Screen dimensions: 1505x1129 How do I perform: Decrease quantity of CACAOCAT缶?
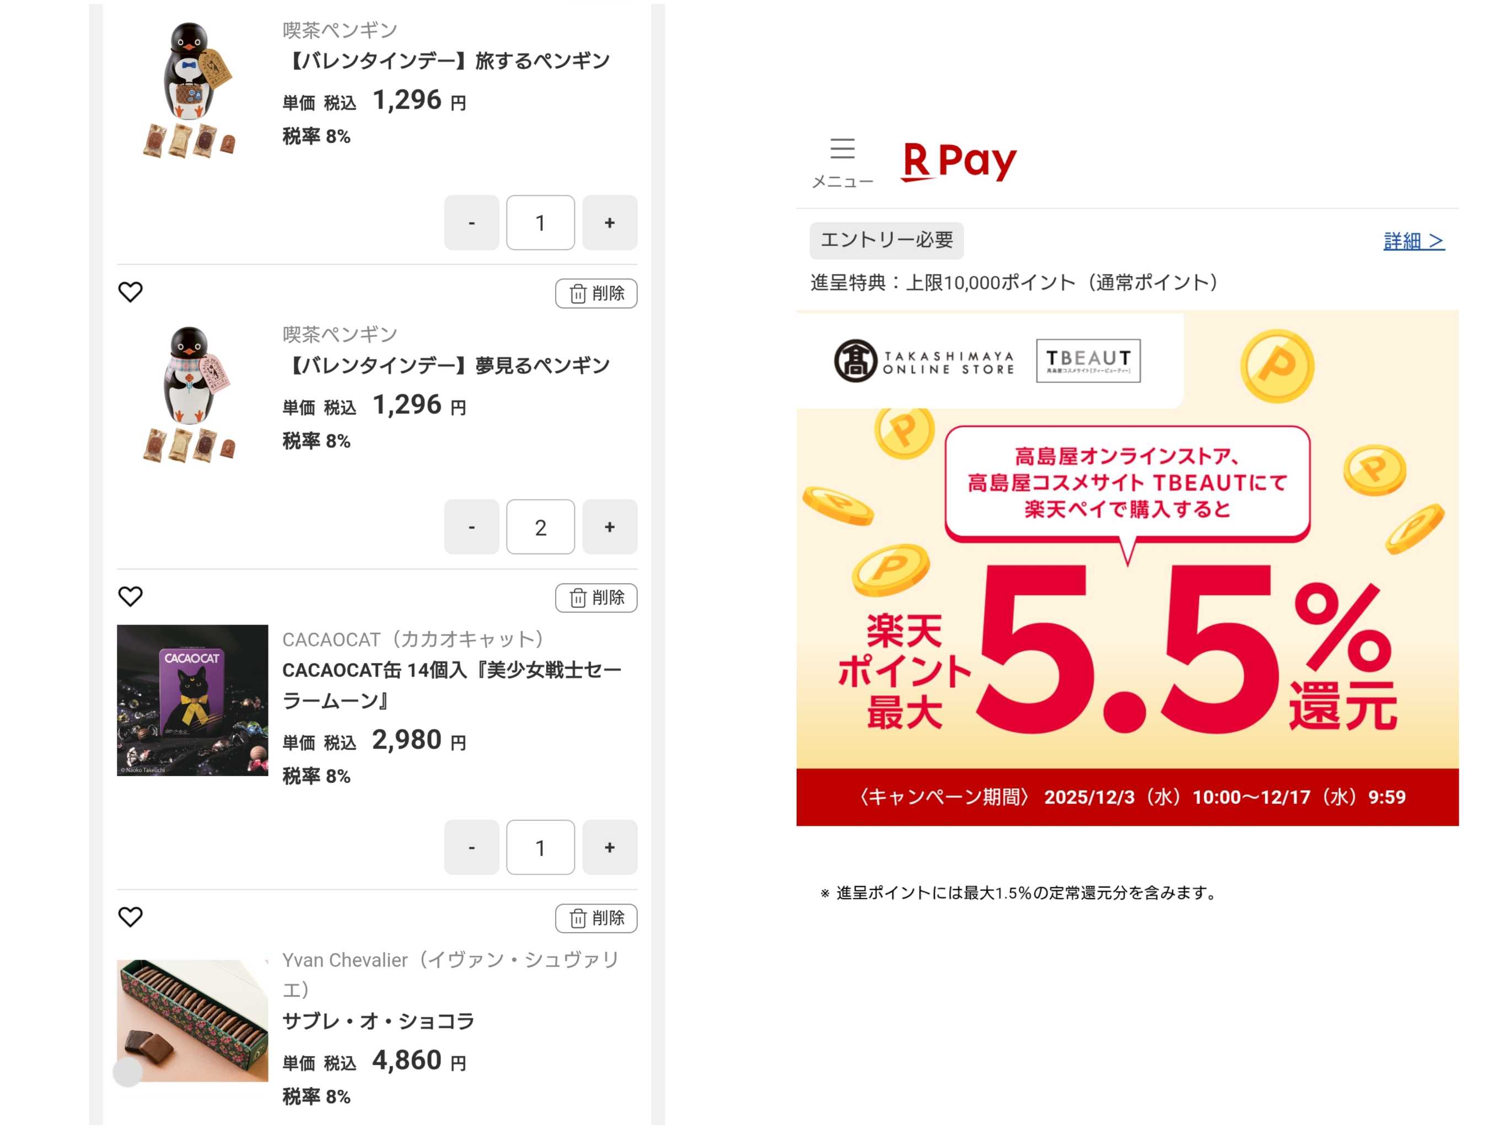coord(471,847)
